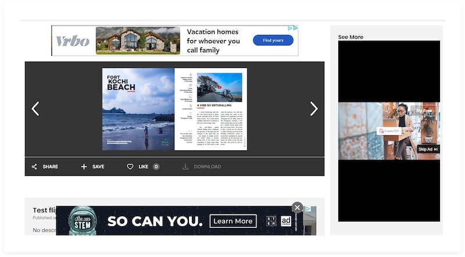Viewport: 465px width, 257px height.
Task: Click Find yours in Vrbo ad
Action: (273, 40)
